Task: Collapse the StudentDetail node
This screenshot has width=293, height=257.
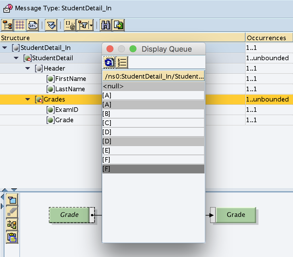Action: coord(16,58)
